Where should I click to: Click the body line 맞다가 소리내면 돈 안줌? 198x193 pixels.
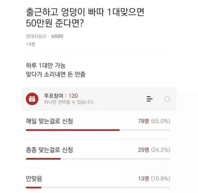tap(56, 74)
